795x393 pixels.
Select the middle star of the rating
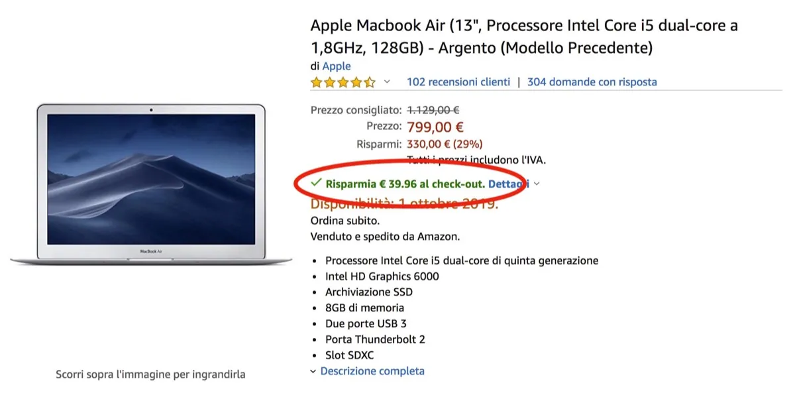click(x=344, y=82)
